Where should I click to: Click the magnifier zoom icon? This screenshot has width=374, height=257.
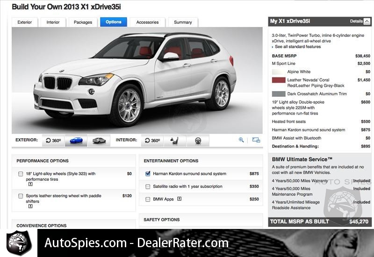click(241, 140)
